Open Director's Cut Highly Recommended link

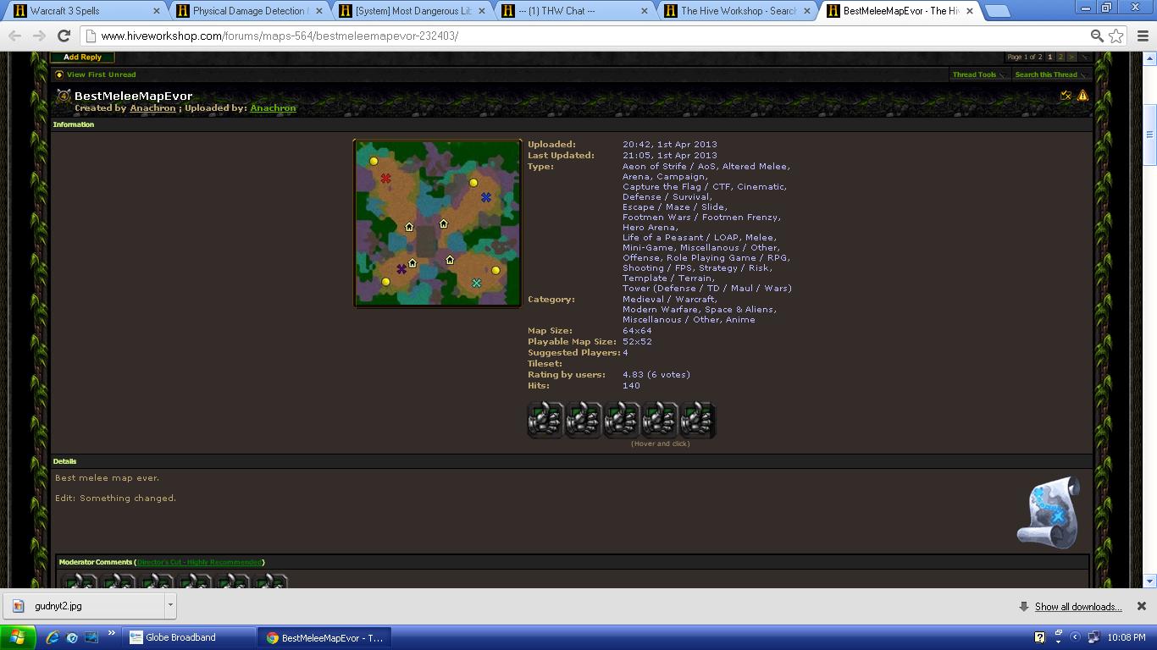tap(200, 562)
